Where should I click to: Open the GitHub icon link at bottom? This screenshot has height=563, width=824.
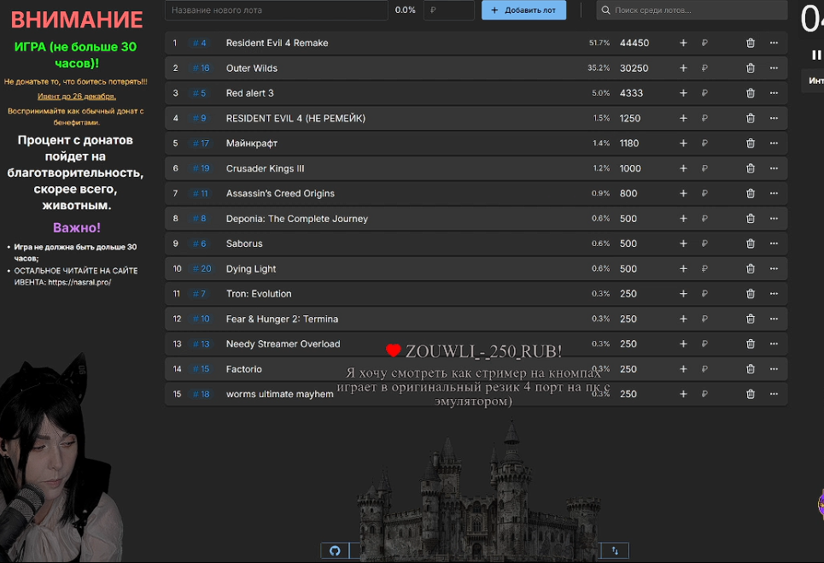[335, 551]
